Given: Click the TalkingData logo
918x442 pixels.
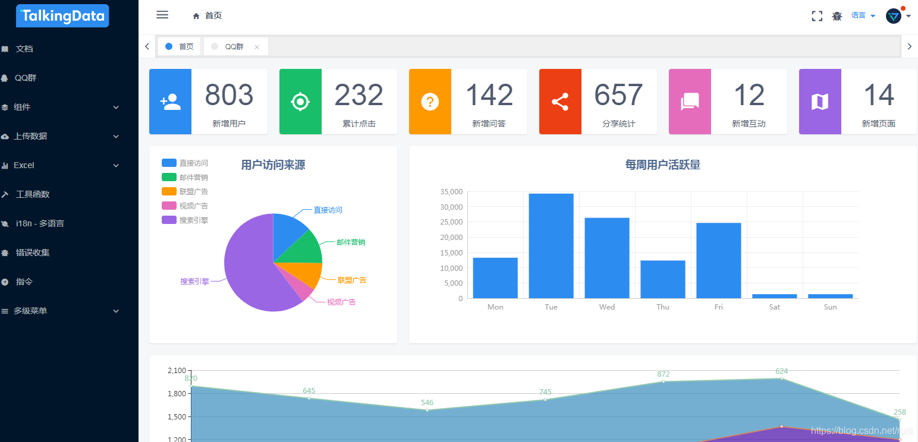Looking at the screenshot, I should coord(62,16).
